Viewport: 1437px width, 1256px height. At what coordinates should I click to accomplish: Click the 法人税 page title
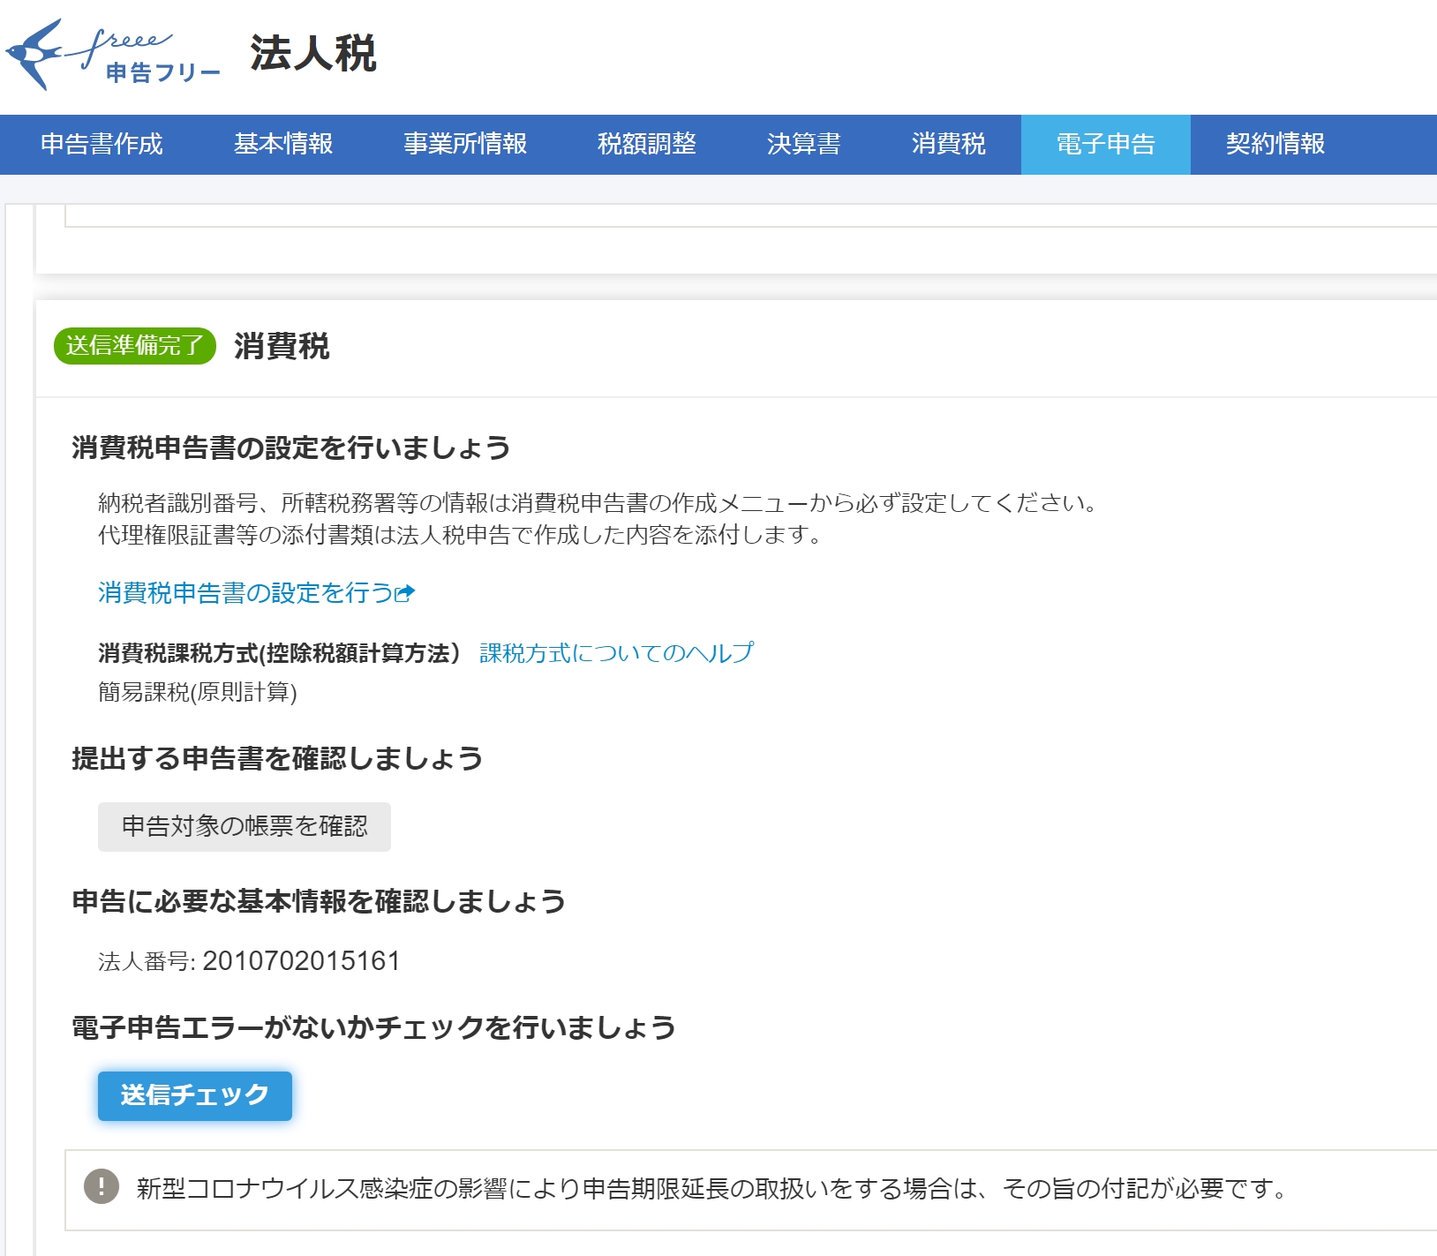(x=312, y=53)
